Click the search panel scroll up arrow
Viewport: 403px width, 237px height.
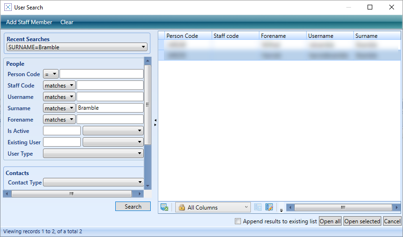click(147, 61)
